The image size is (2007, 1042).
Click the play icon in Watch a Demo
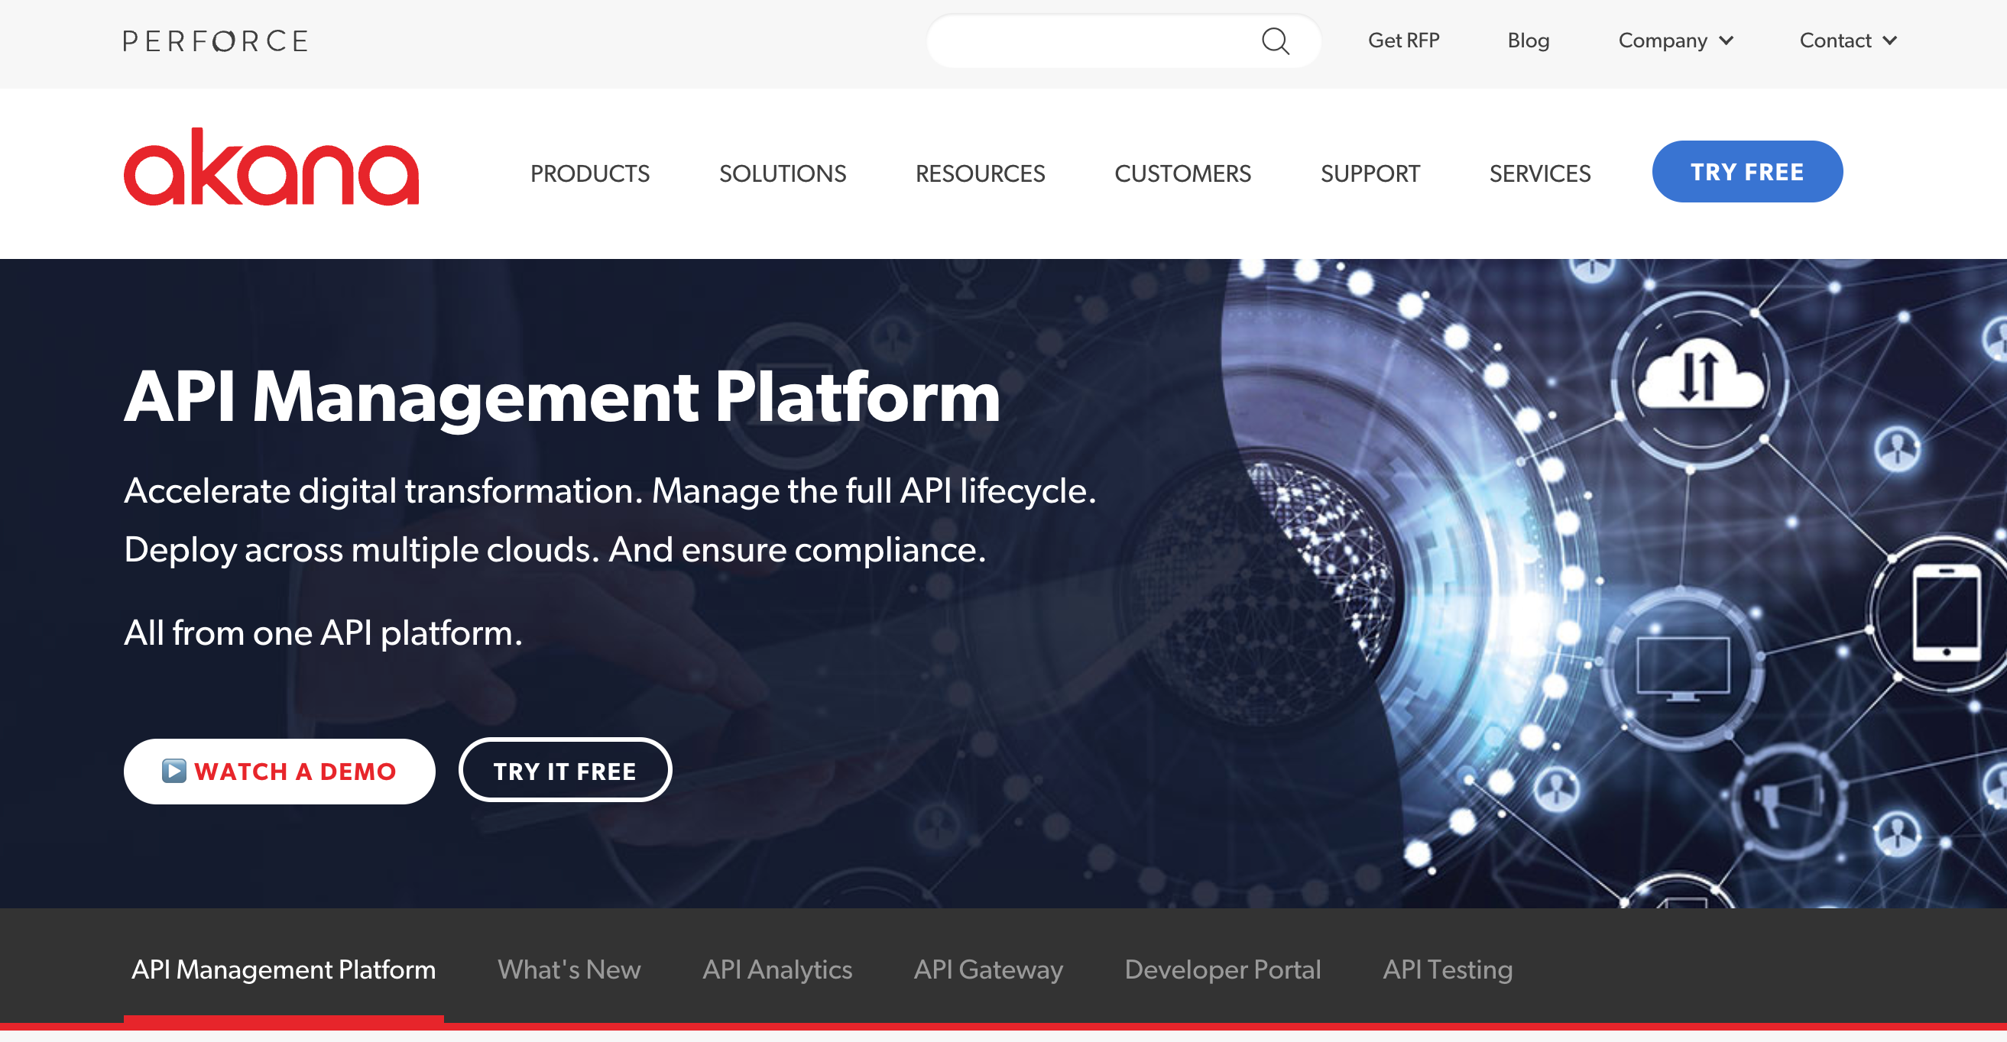click(173, 771)
